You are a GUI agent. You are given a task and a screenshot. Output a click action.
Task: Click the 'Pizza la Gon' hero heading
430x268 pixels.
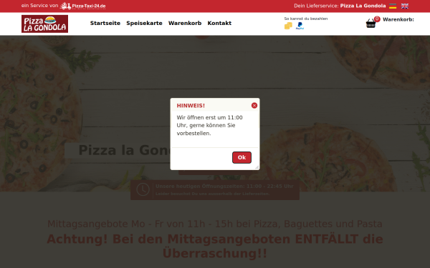125,150
